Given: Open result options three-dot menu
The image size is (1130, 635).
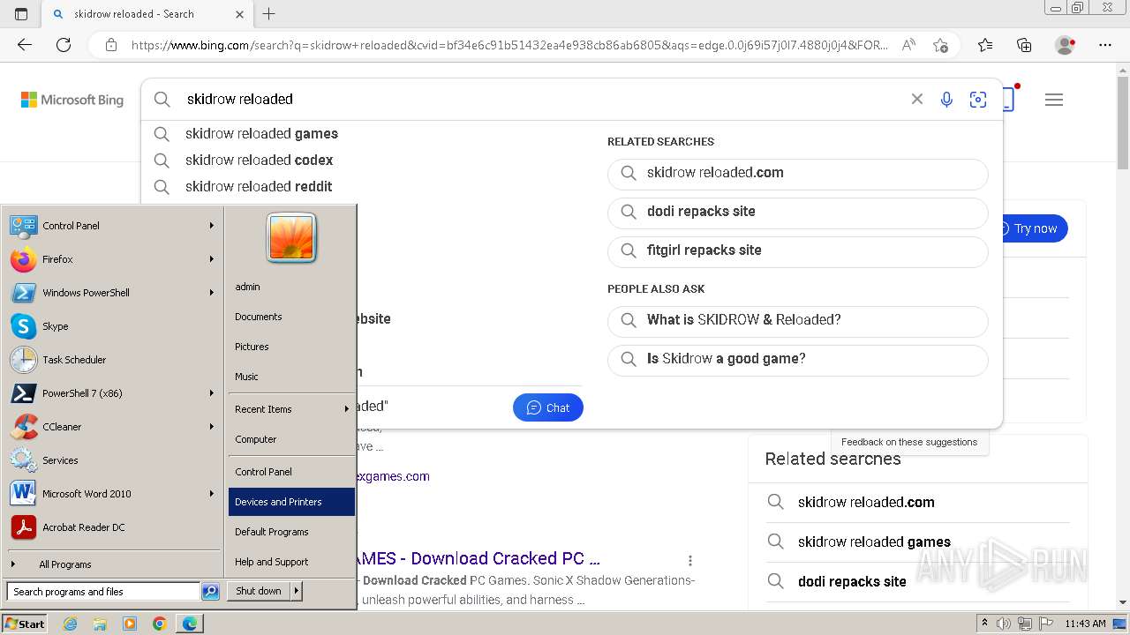Looking at the screenshot, I should 690,560.
